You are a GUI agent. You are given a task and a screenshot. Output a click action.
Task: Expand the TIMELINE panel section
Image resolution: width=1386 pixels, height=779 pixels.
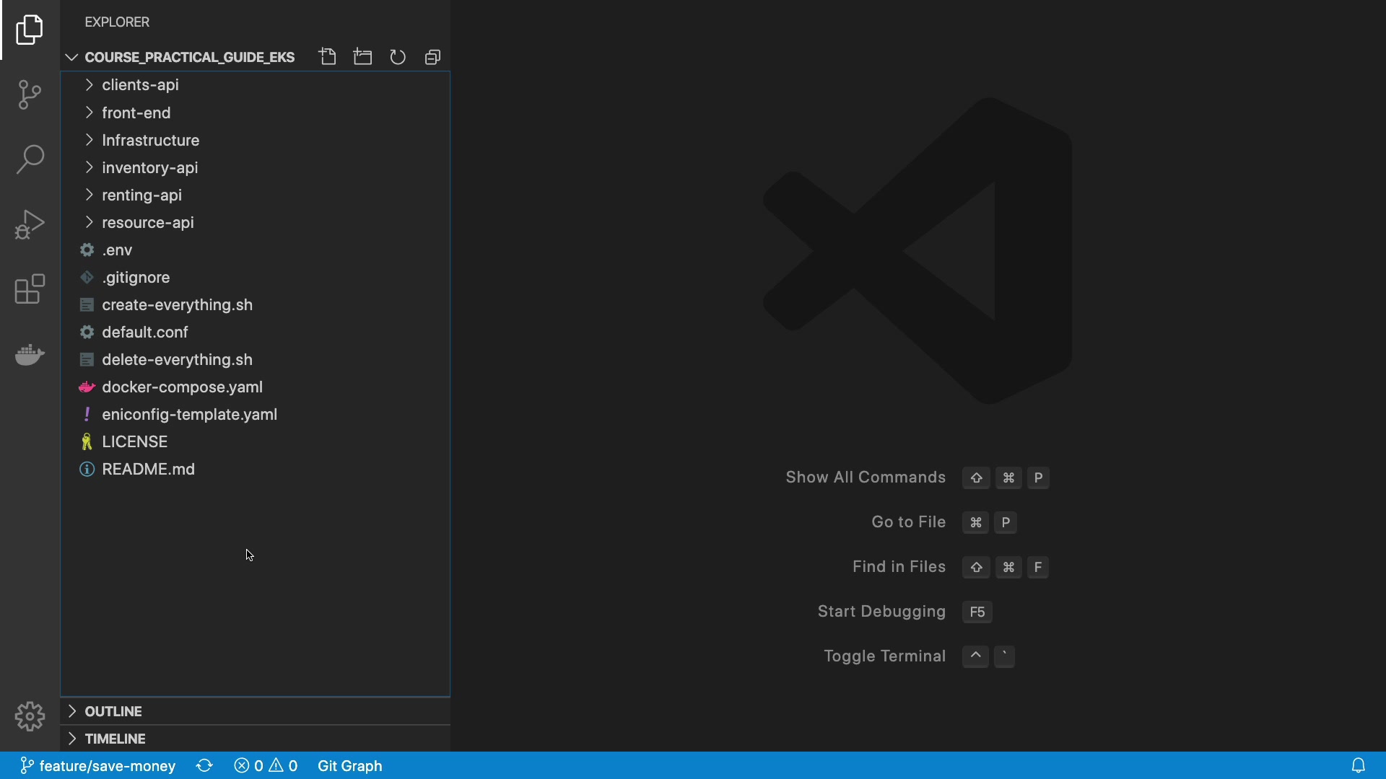point(115,739)
